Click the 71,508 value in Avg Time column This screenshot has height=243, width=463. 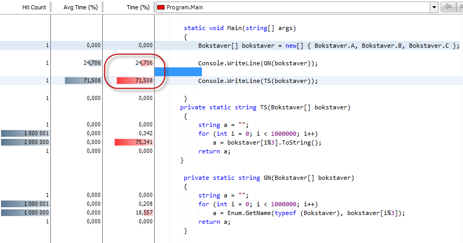[x=92, y=80]
